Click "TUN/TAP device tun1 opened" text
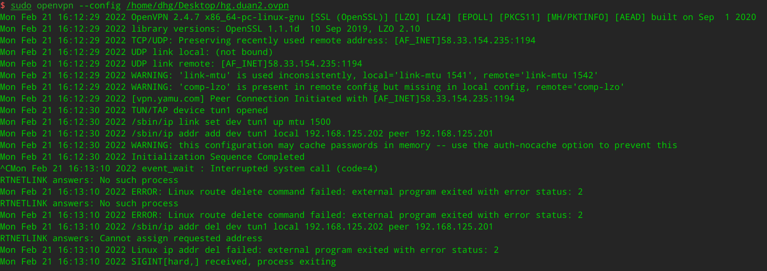 pos(199,110)
